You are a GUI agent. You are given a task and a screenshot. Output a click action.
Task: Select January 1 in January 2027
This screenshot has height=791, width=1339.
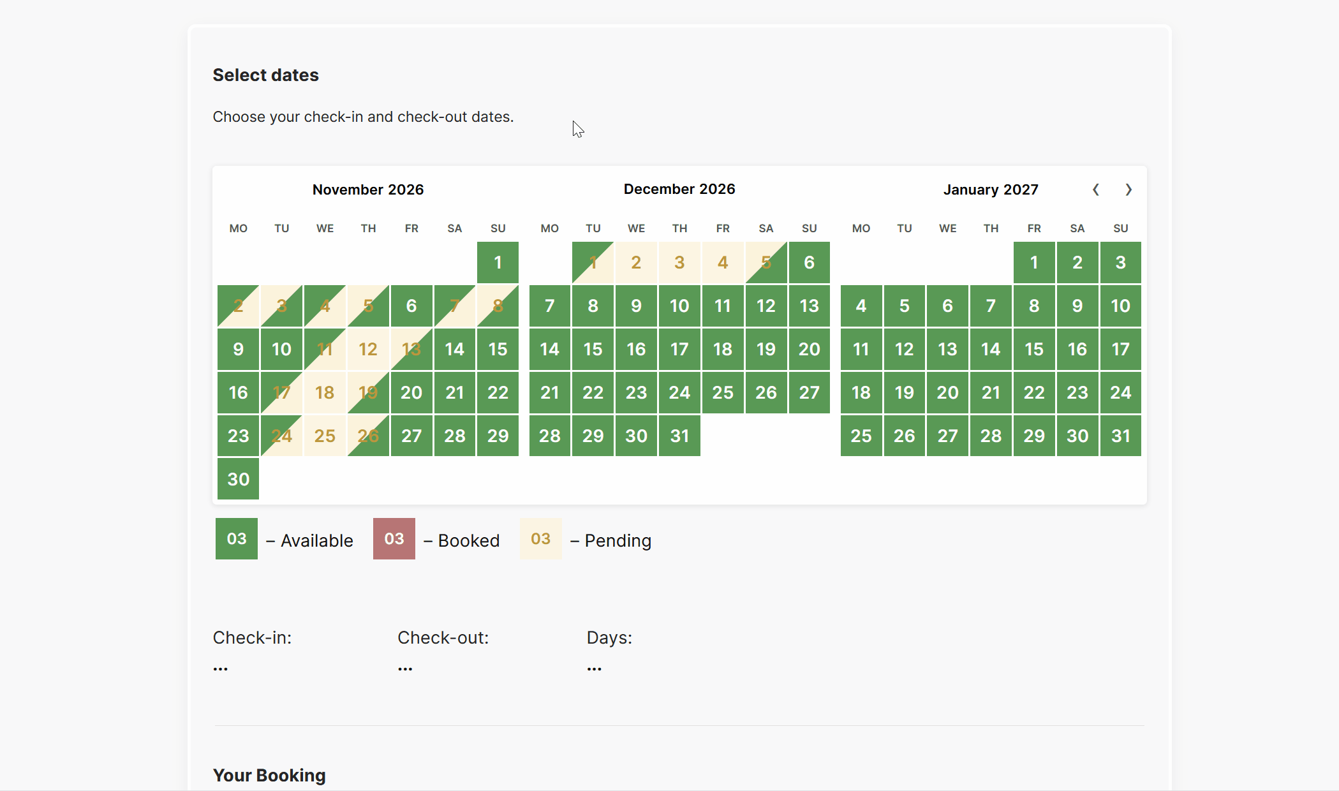coord(1034,262)
